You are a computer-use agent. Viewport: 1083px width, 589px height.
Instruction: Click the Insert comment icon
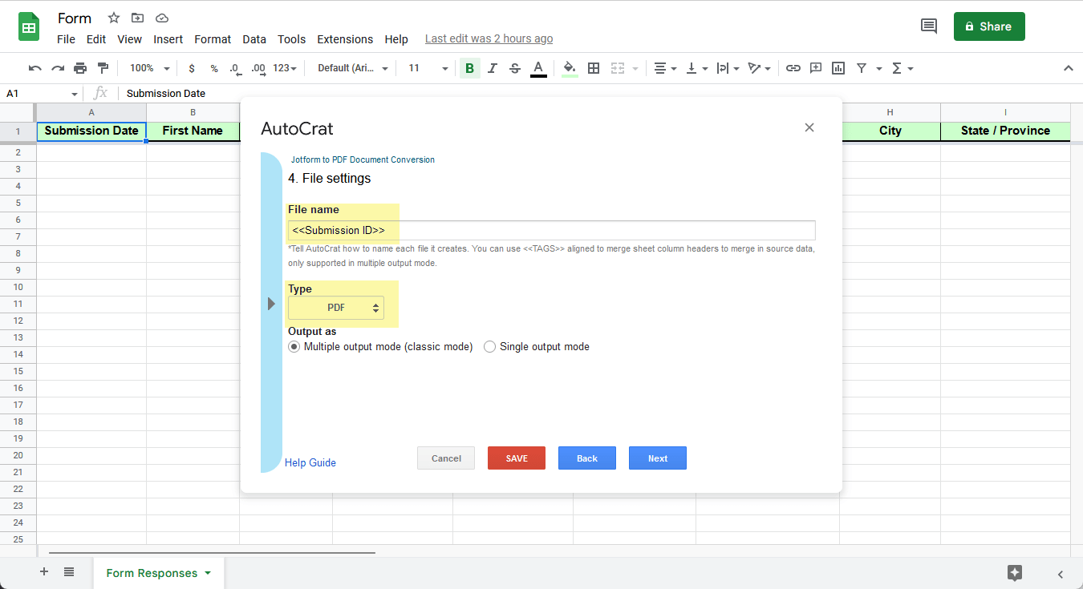click(x=816, y=68)
